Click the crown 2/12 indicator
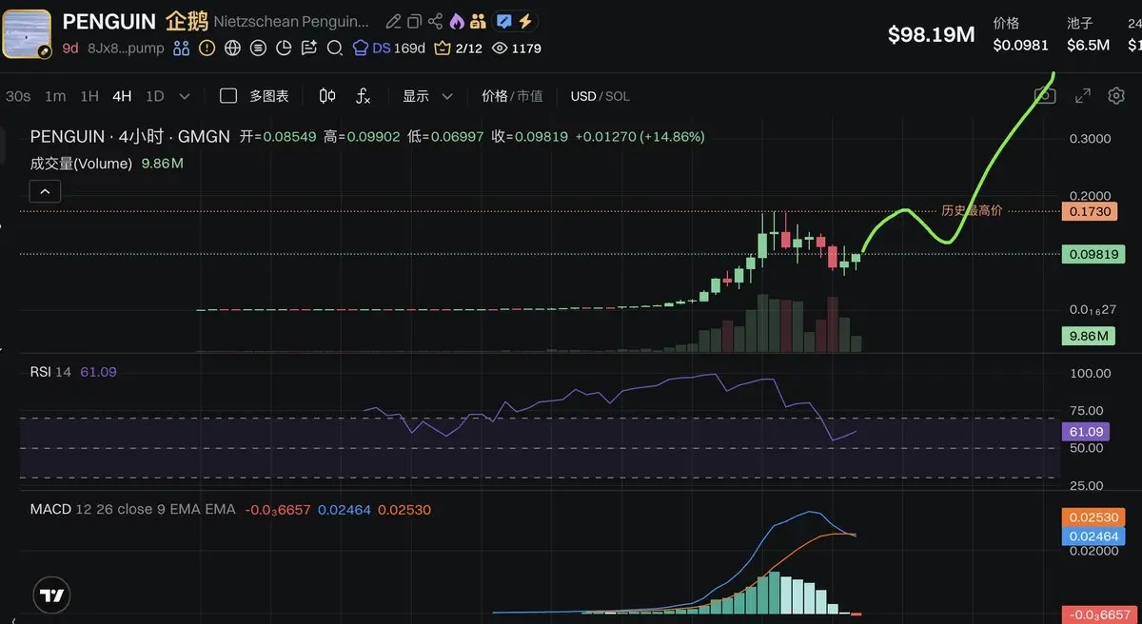This screenshot has height=624, width=1142. point(458,48)
